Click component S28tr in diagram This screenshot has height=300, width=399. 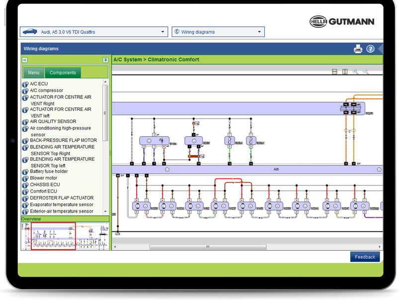(194, 141)
